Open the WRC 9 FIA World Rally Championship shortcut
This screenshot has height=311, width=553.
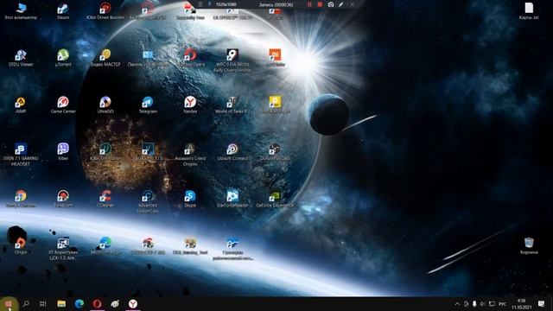(x=232, y=60)
